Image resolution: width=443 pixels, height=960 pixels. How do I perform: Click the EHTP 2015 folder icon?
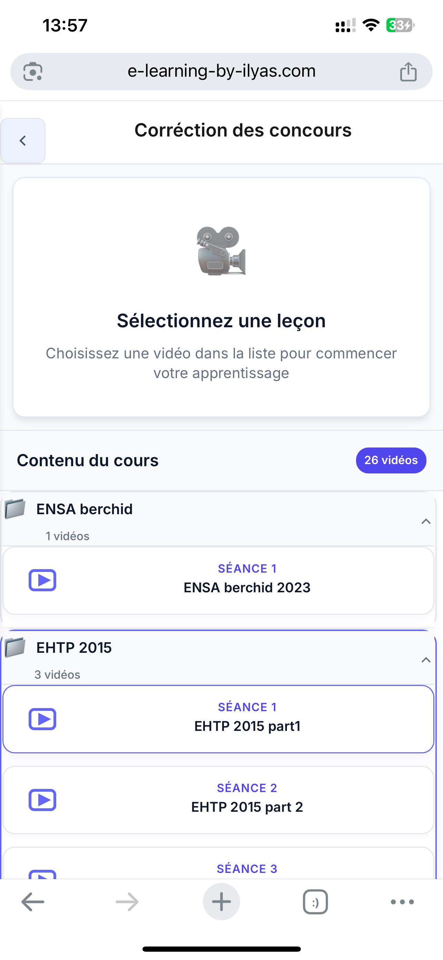tap(15, 647)
